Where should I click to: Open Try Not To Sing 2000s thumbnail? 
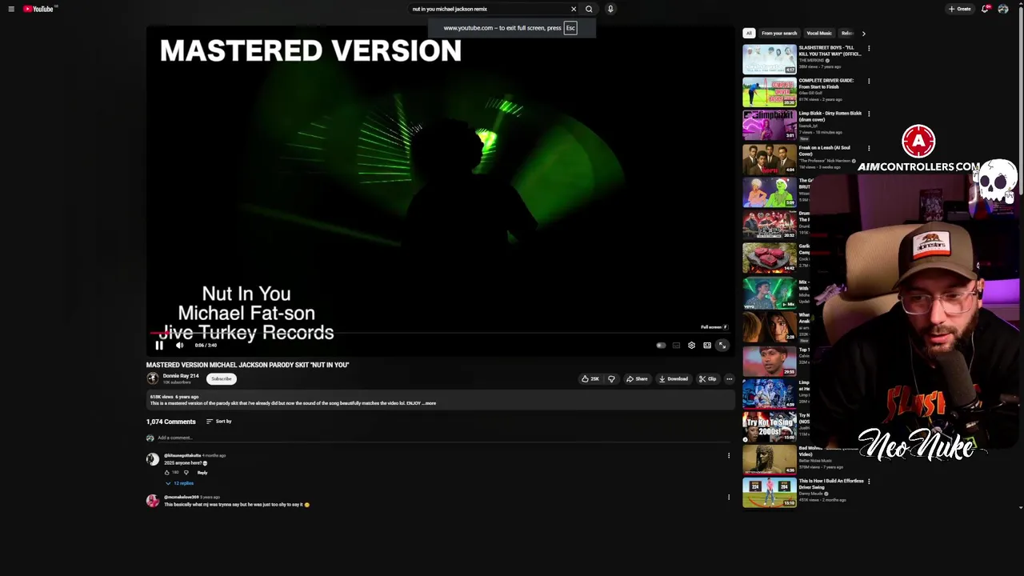click(x=770, y=426)
